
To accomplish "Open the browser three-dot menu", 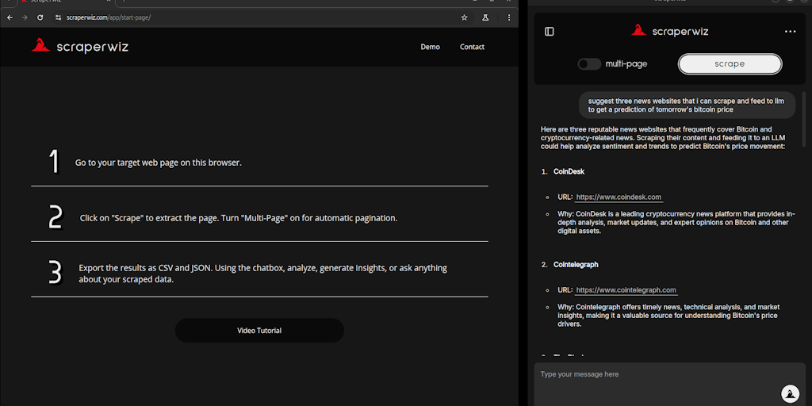I will [x=509, y=17].
